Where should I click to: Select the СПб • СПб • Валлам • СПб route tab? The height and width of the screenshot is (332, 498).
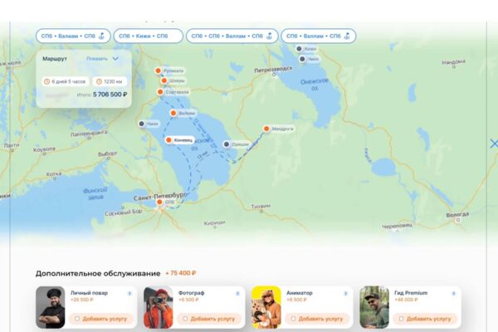tap(232, 36)
